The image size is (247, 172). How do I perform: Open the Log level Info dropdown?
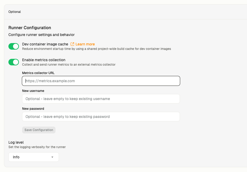pyautogui.click(x=34, y=157)
